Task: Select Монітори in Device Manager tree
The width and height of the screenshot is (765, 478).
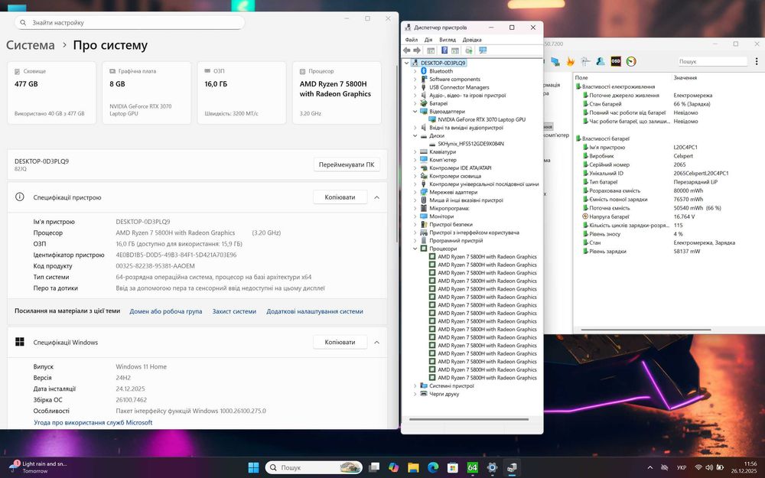Action: tap(441, 216)
